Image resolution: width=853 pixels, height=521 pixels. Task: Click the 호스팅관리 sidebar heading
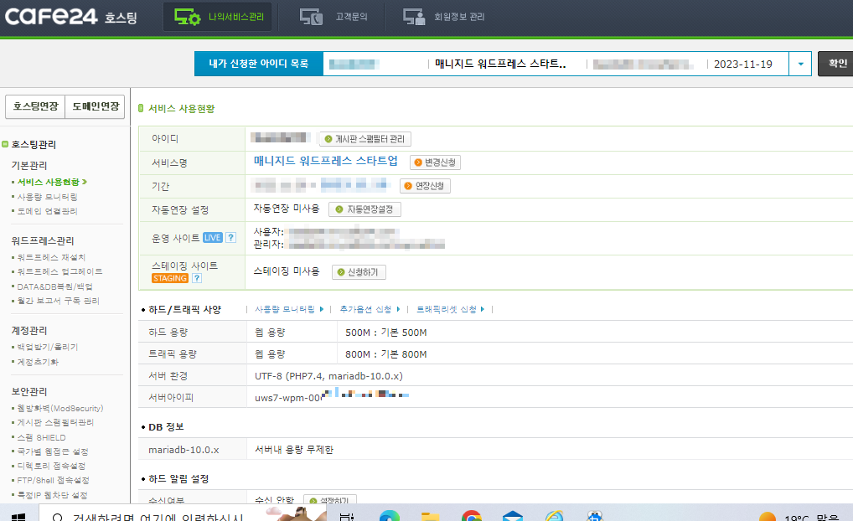point(34,144)
